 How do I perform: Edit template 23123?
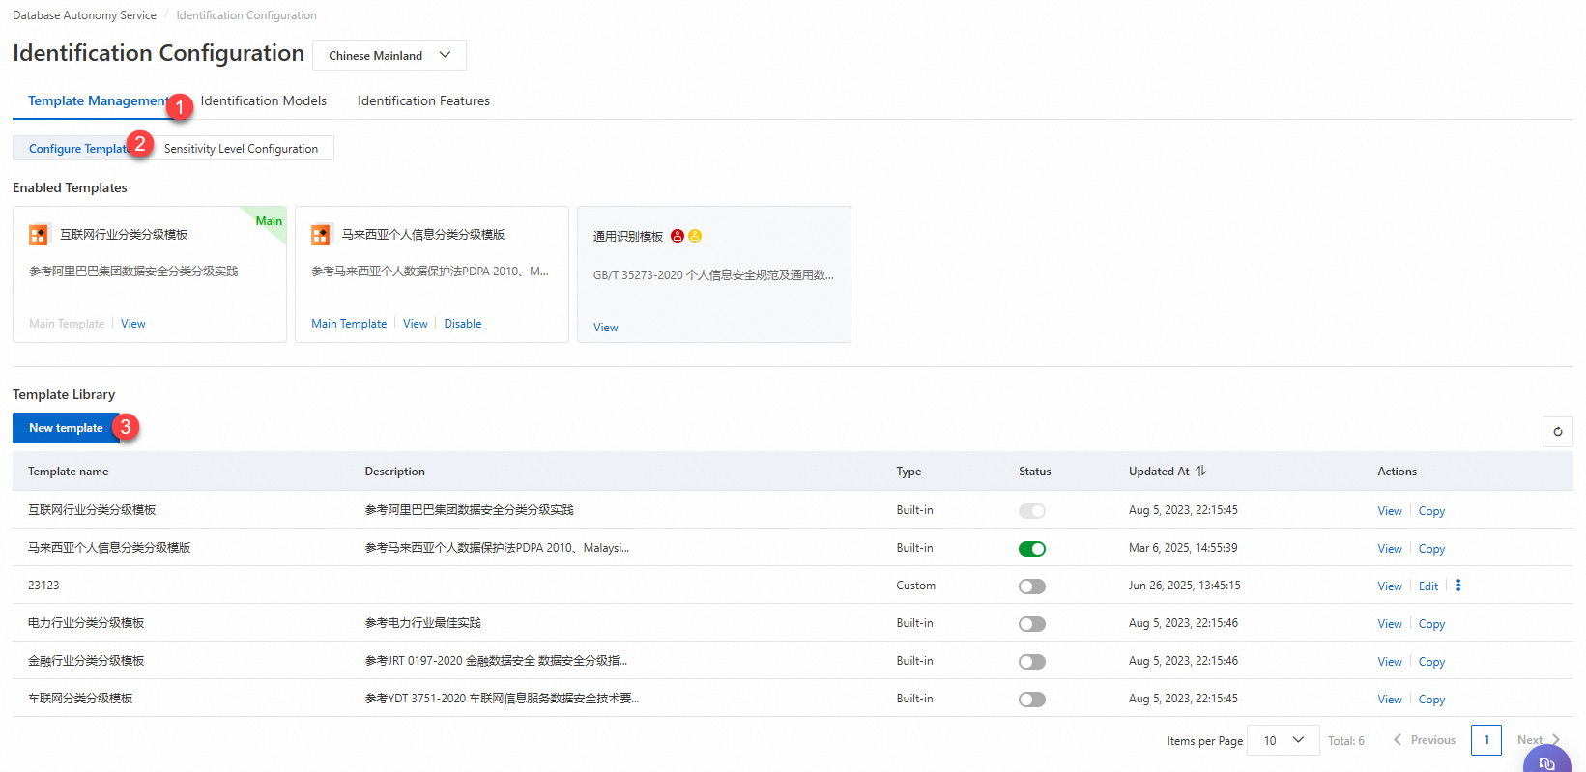click(1428, 586)
